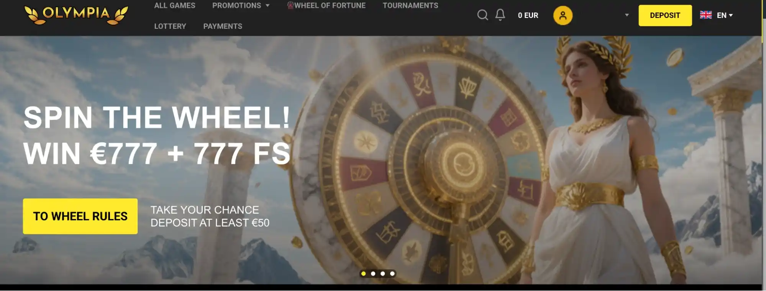
Task: Open the Lottery menu item
Action: click(x=170, y=26)
